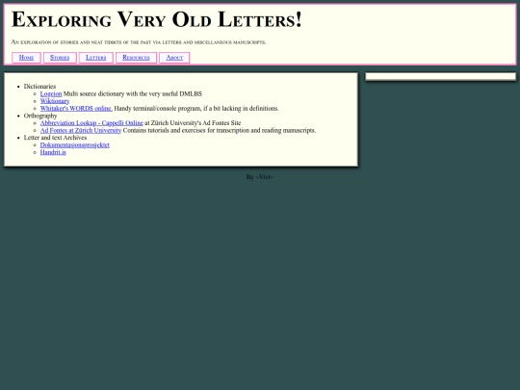The height and width of the screenshot is (390, 520).
Task: Visit Ad Fontes at Zürich University link
Action: (x=81, y=130)
